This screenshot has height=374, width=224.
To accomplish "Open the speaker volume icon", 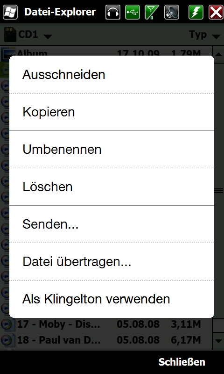I will 172,12.
